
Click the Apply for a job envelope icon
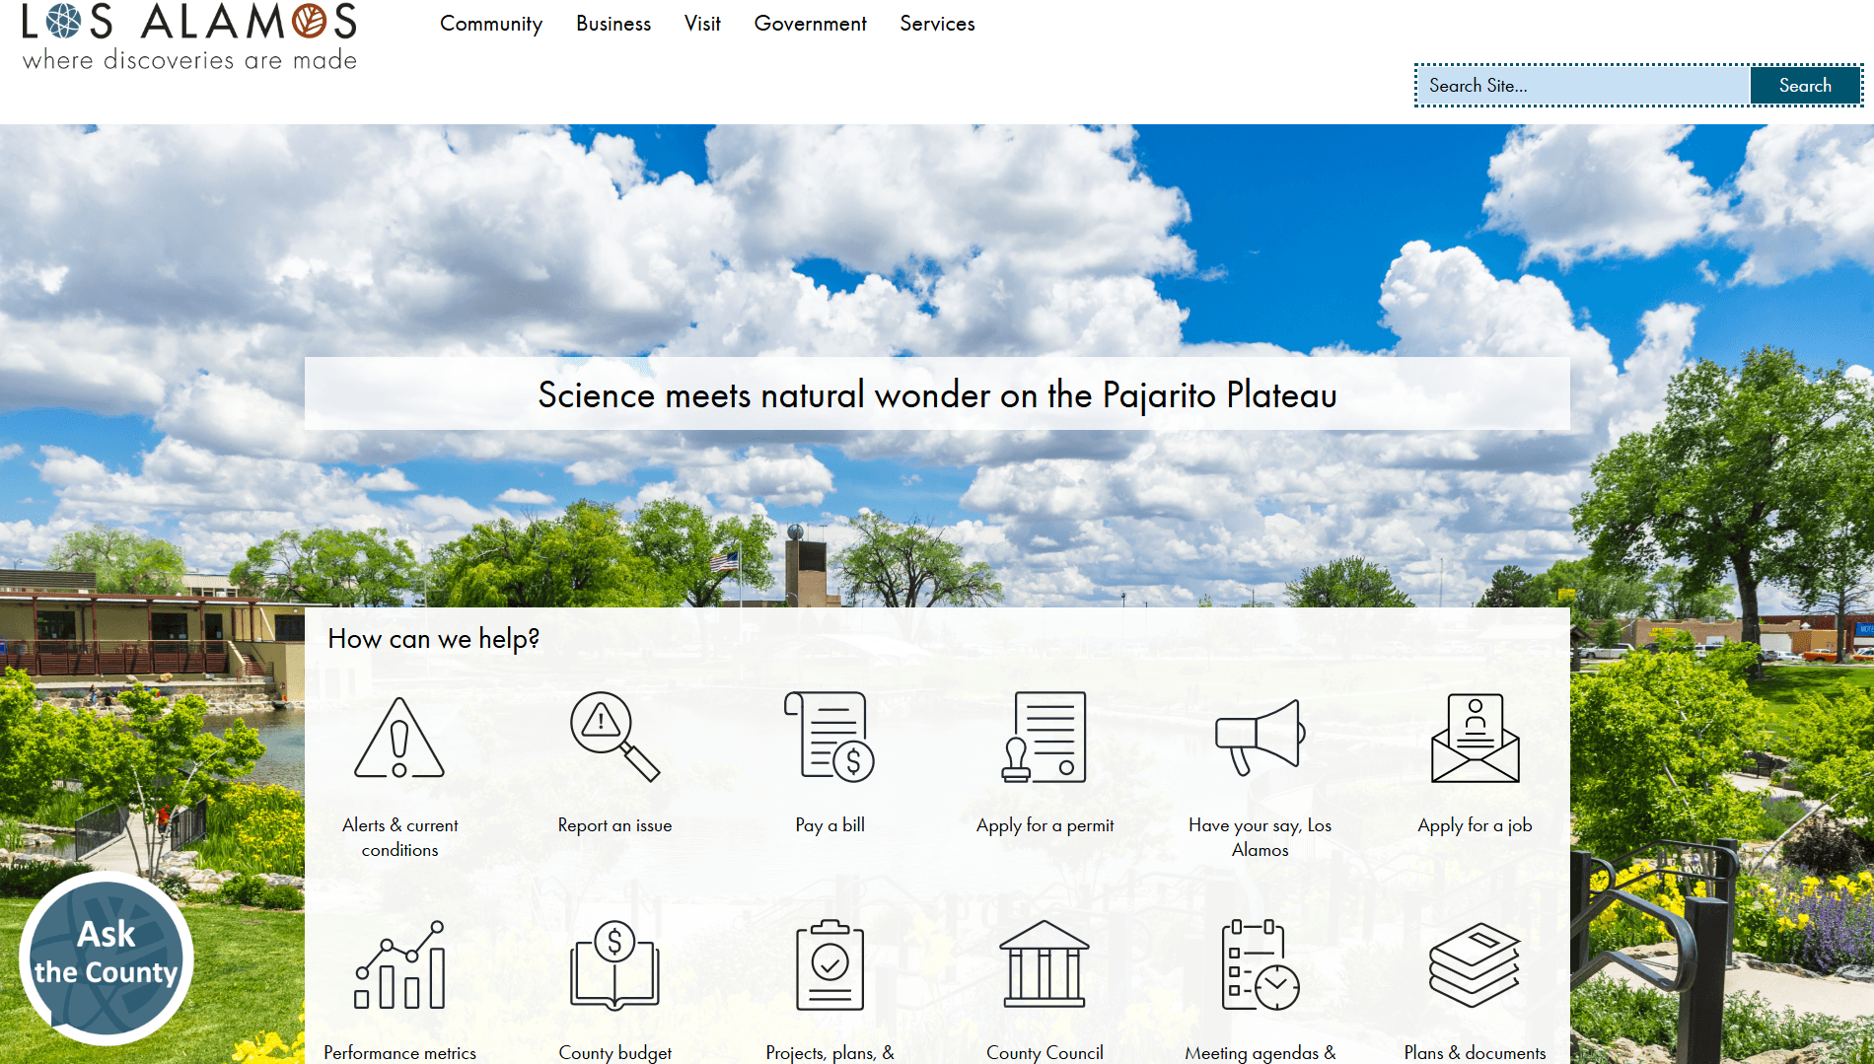1475,738
